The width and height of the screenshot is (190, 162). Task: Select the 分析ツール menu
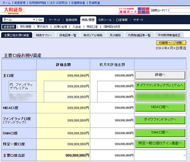[105, 20]
